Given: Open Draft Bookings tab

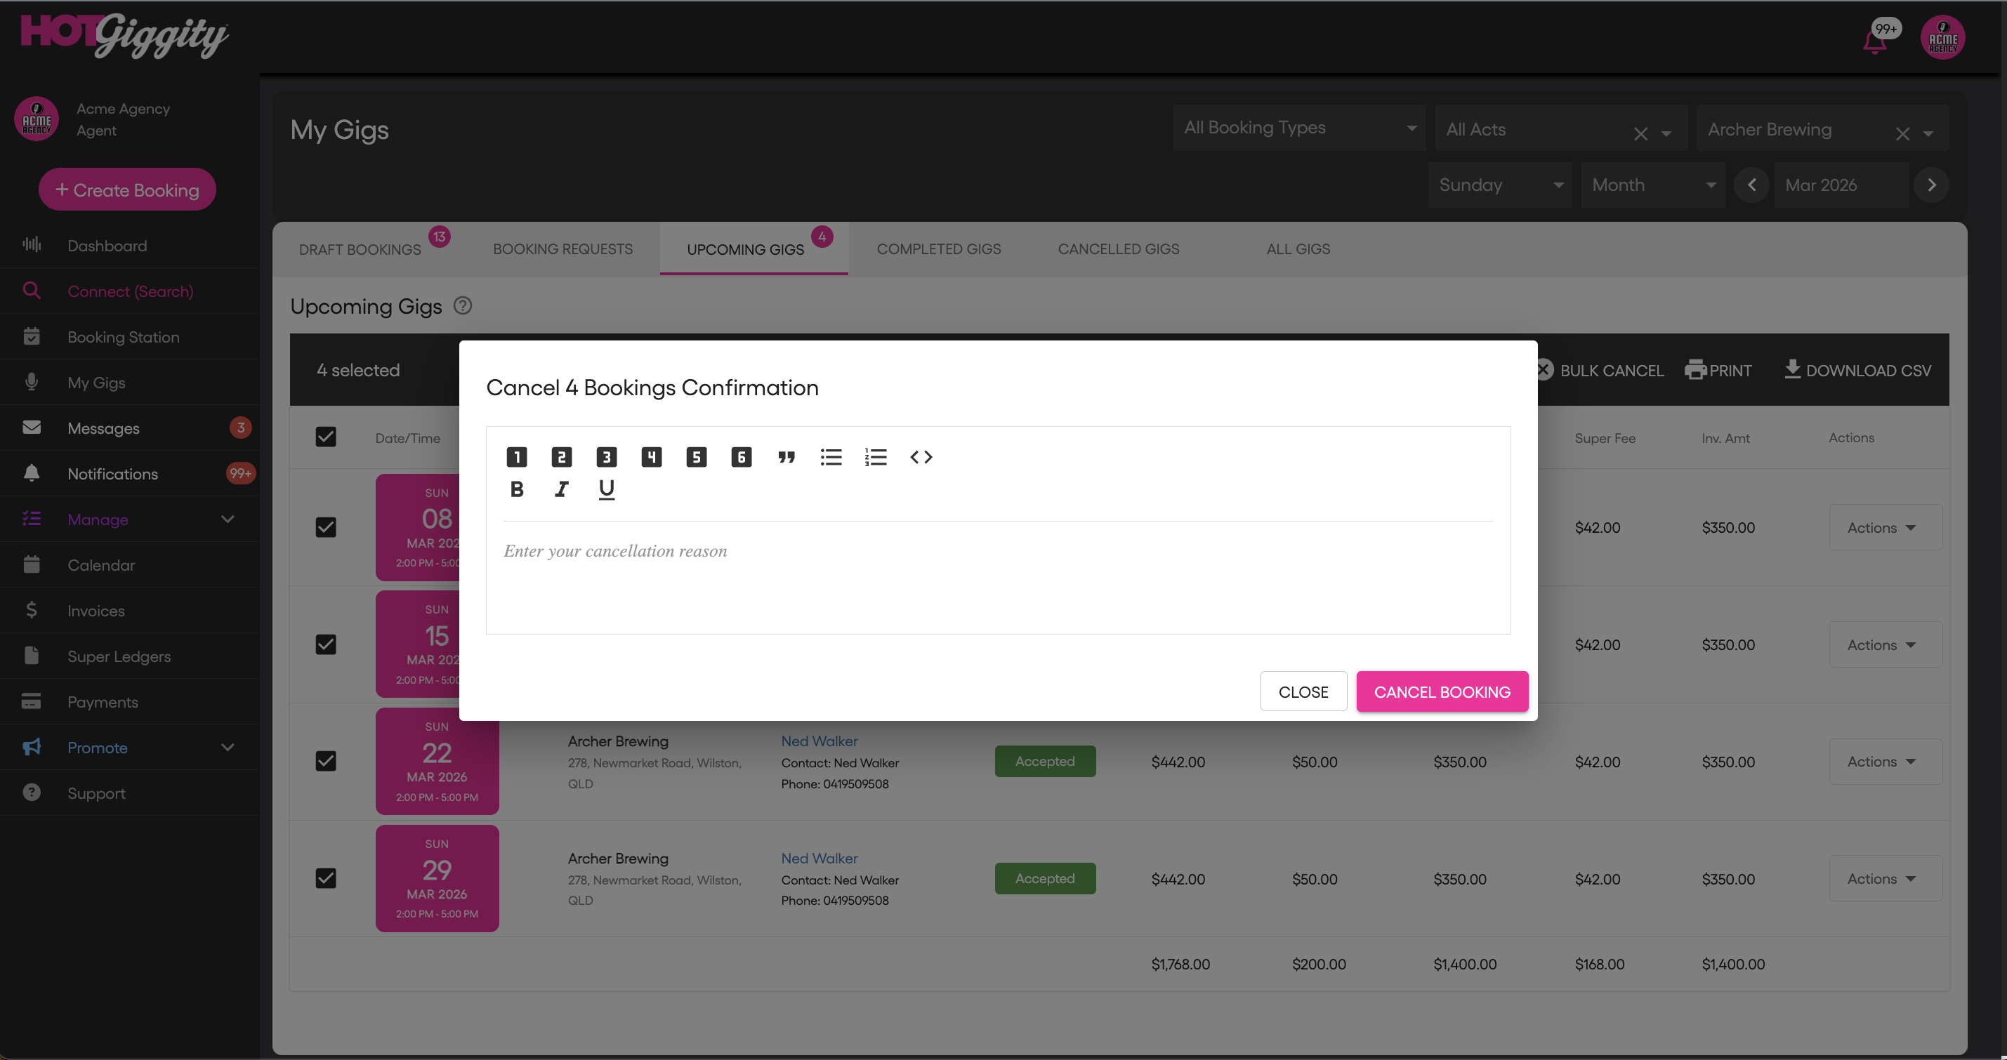Looking at the screenshot, I should [360, 249].
